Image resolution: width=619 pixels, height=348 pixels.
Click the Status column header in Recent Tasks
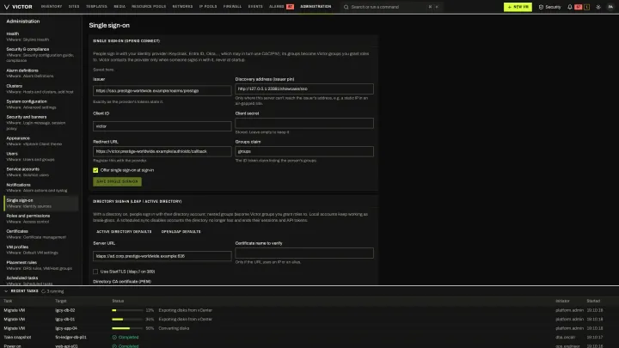coord(118,301)
